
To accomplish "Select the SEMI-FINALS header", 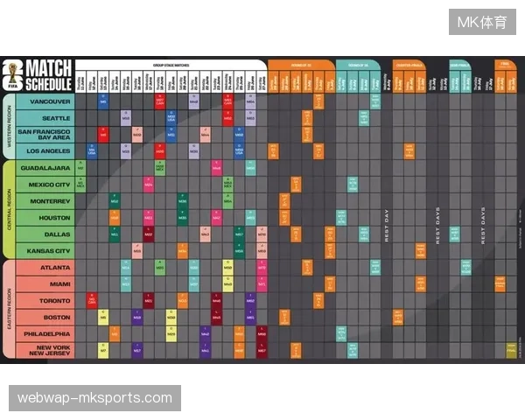I will 459,66.
